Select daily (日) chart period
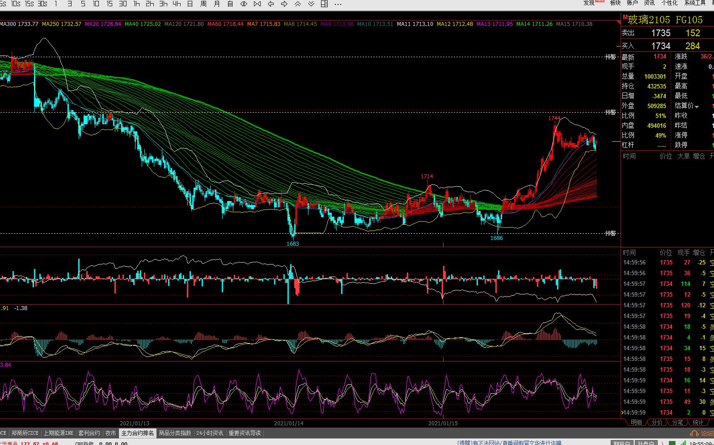This screenshot has height=445, width=714. [190, 4]
